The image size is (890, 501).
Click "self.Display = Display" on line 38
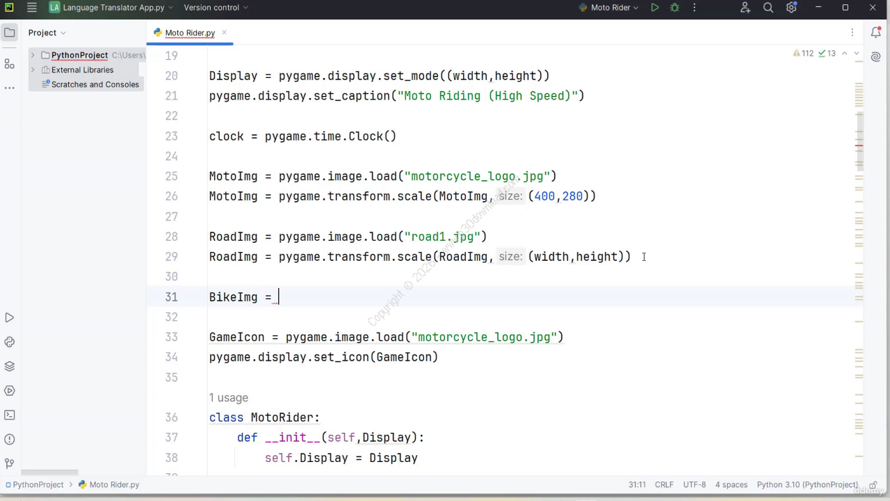pyautogui.click(x=341, y=458)
